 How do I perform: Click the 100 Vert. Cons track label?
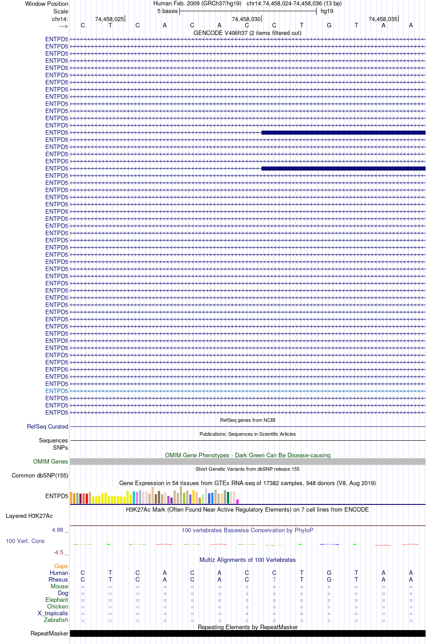coord(25,541)
